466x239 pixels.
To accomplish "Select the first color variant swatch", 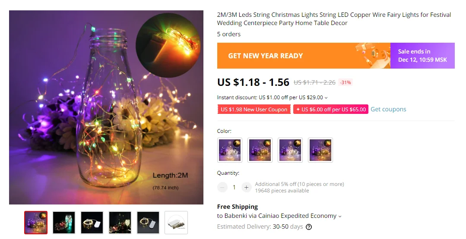I will pyautogui.click(x=230, y=150).
